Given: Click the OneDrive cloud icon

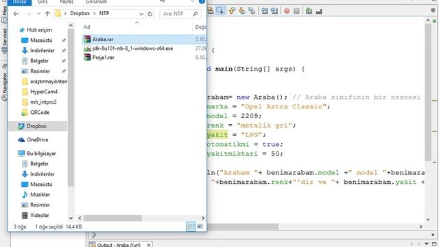Looking at the screenshot, I should click(21, 140).
